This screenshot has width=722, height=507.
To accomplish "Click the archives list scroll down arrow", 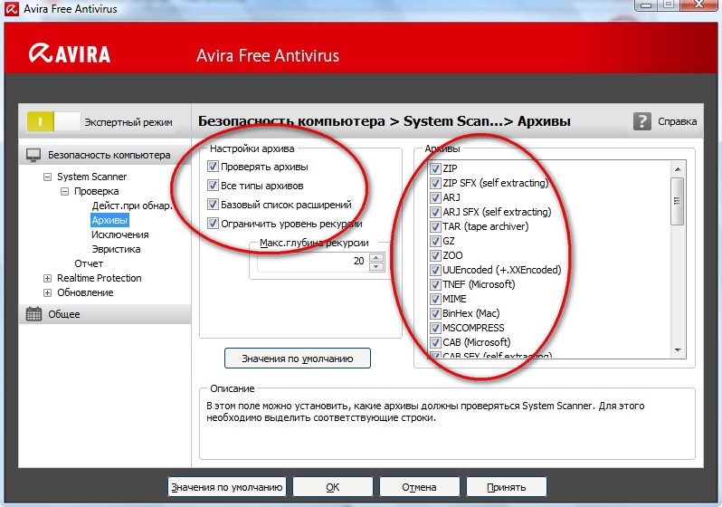I will 678,350.
